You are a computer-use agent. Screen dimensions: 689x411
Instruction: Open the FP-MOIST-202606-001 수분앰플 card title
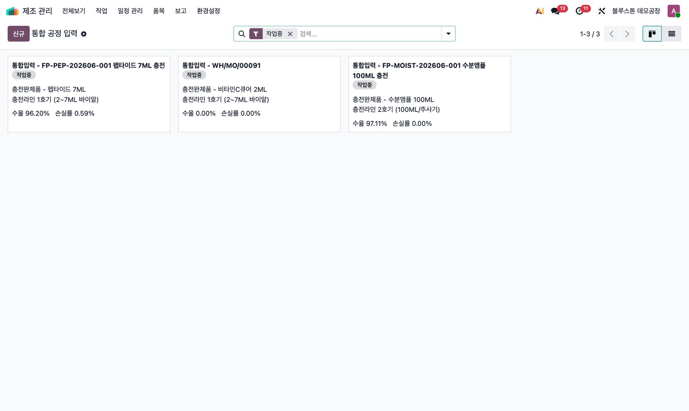[419, 71]
